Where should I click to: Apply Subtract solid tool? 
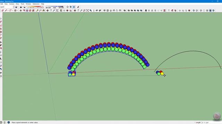[135, 10]
